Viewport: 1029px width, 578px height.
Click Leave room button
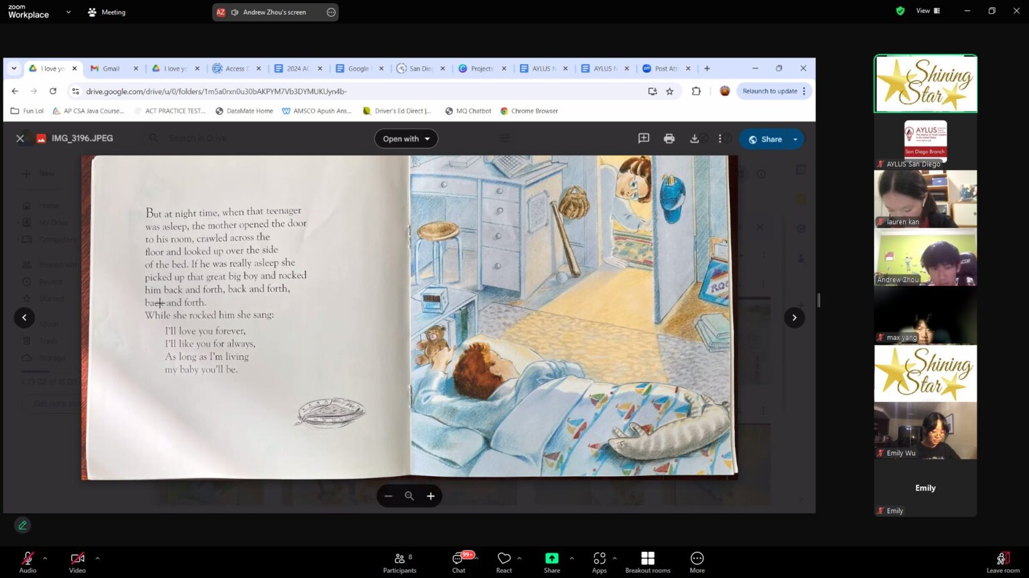[x=1003, y=562]
